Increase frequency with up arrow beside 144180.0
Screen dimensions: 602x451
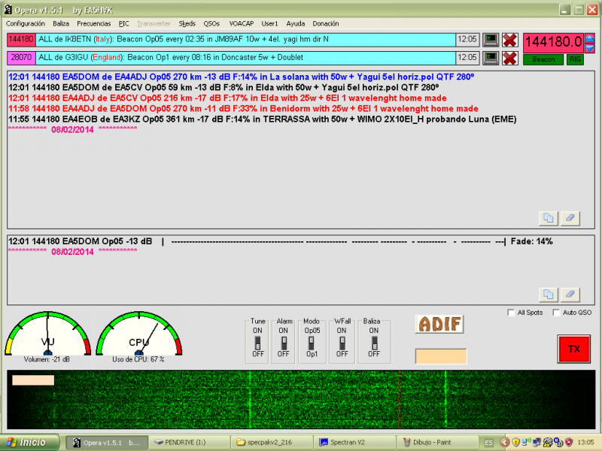tap(590, 39)
